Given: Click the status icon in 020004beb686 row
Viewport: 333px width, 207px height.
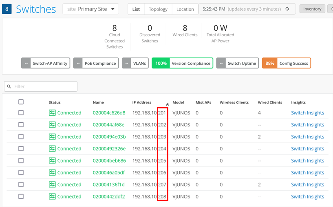Looking at the screenshot, I should pyautogui.click(x=52, y=161).
